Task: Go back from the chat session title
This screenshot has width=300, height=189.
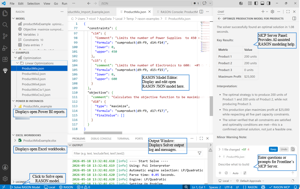Action: pyautogui.click(x=219, y=19)
